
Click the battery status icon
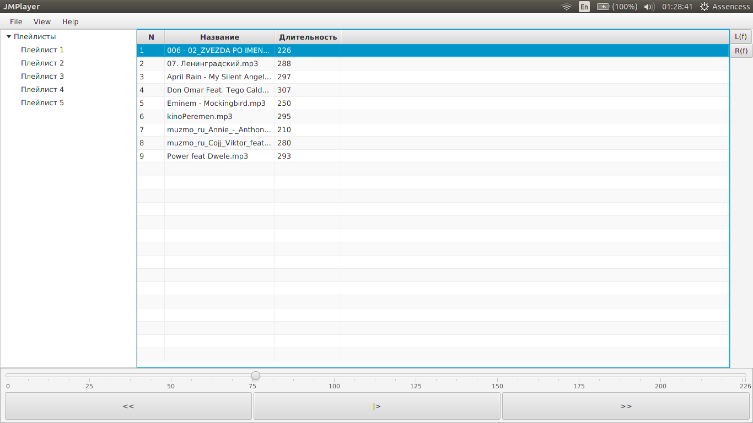tap(604, 7)
